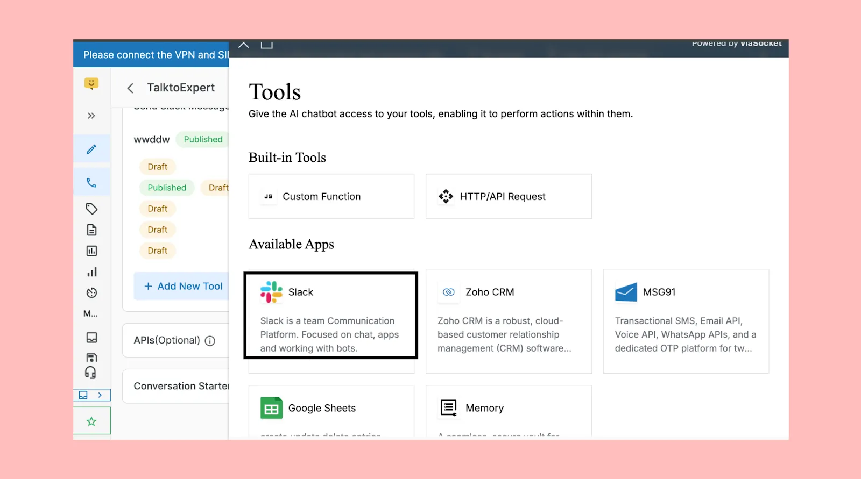Open the tag icon in sidebar

pyautogui.click(x=91, y=209)
